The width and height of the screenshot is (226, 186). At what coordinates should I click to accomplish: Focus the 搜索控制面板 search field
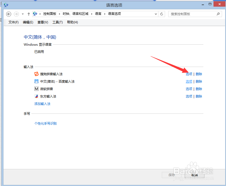click(x=195, y=14)
